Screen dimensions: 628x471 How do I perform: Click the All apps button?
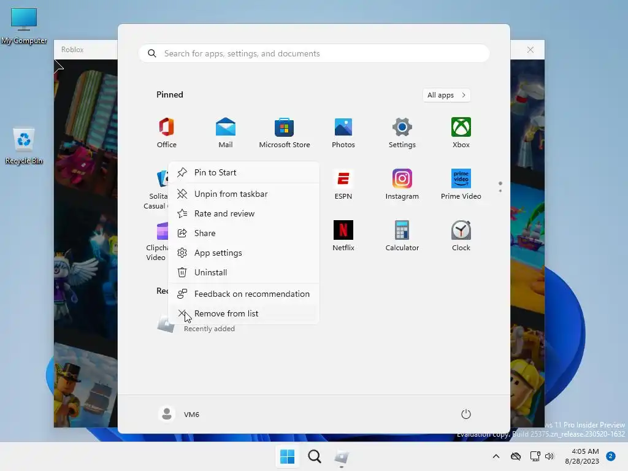pos(446,95)
